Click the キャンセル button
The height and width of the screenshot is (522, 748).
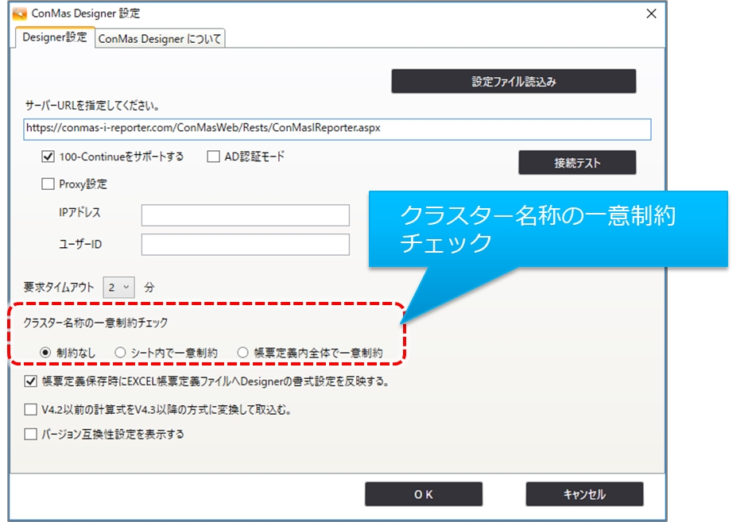pyautogui.click(x=584, y=494)
